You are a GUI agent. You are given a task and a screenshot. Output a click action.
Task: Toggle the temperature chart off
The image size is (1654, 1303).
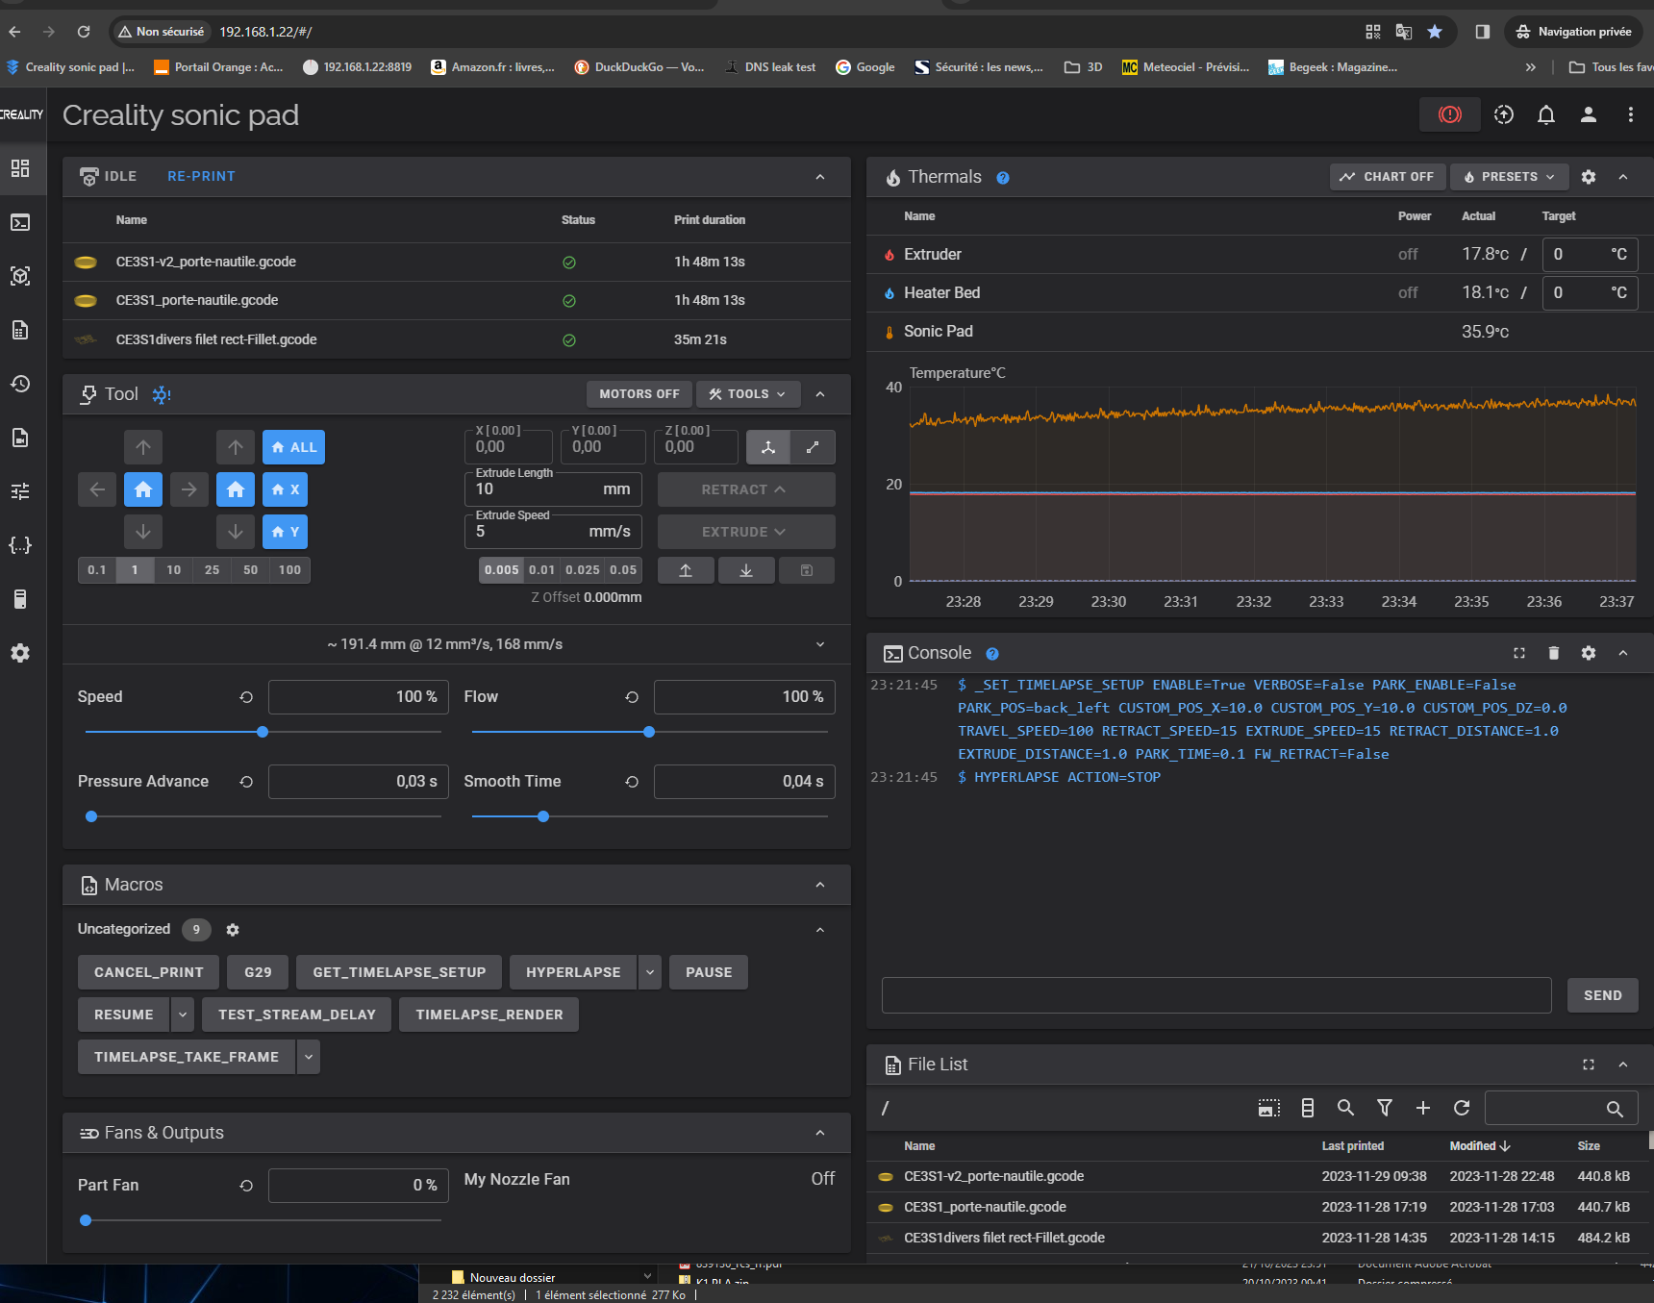pos(1387,177)
